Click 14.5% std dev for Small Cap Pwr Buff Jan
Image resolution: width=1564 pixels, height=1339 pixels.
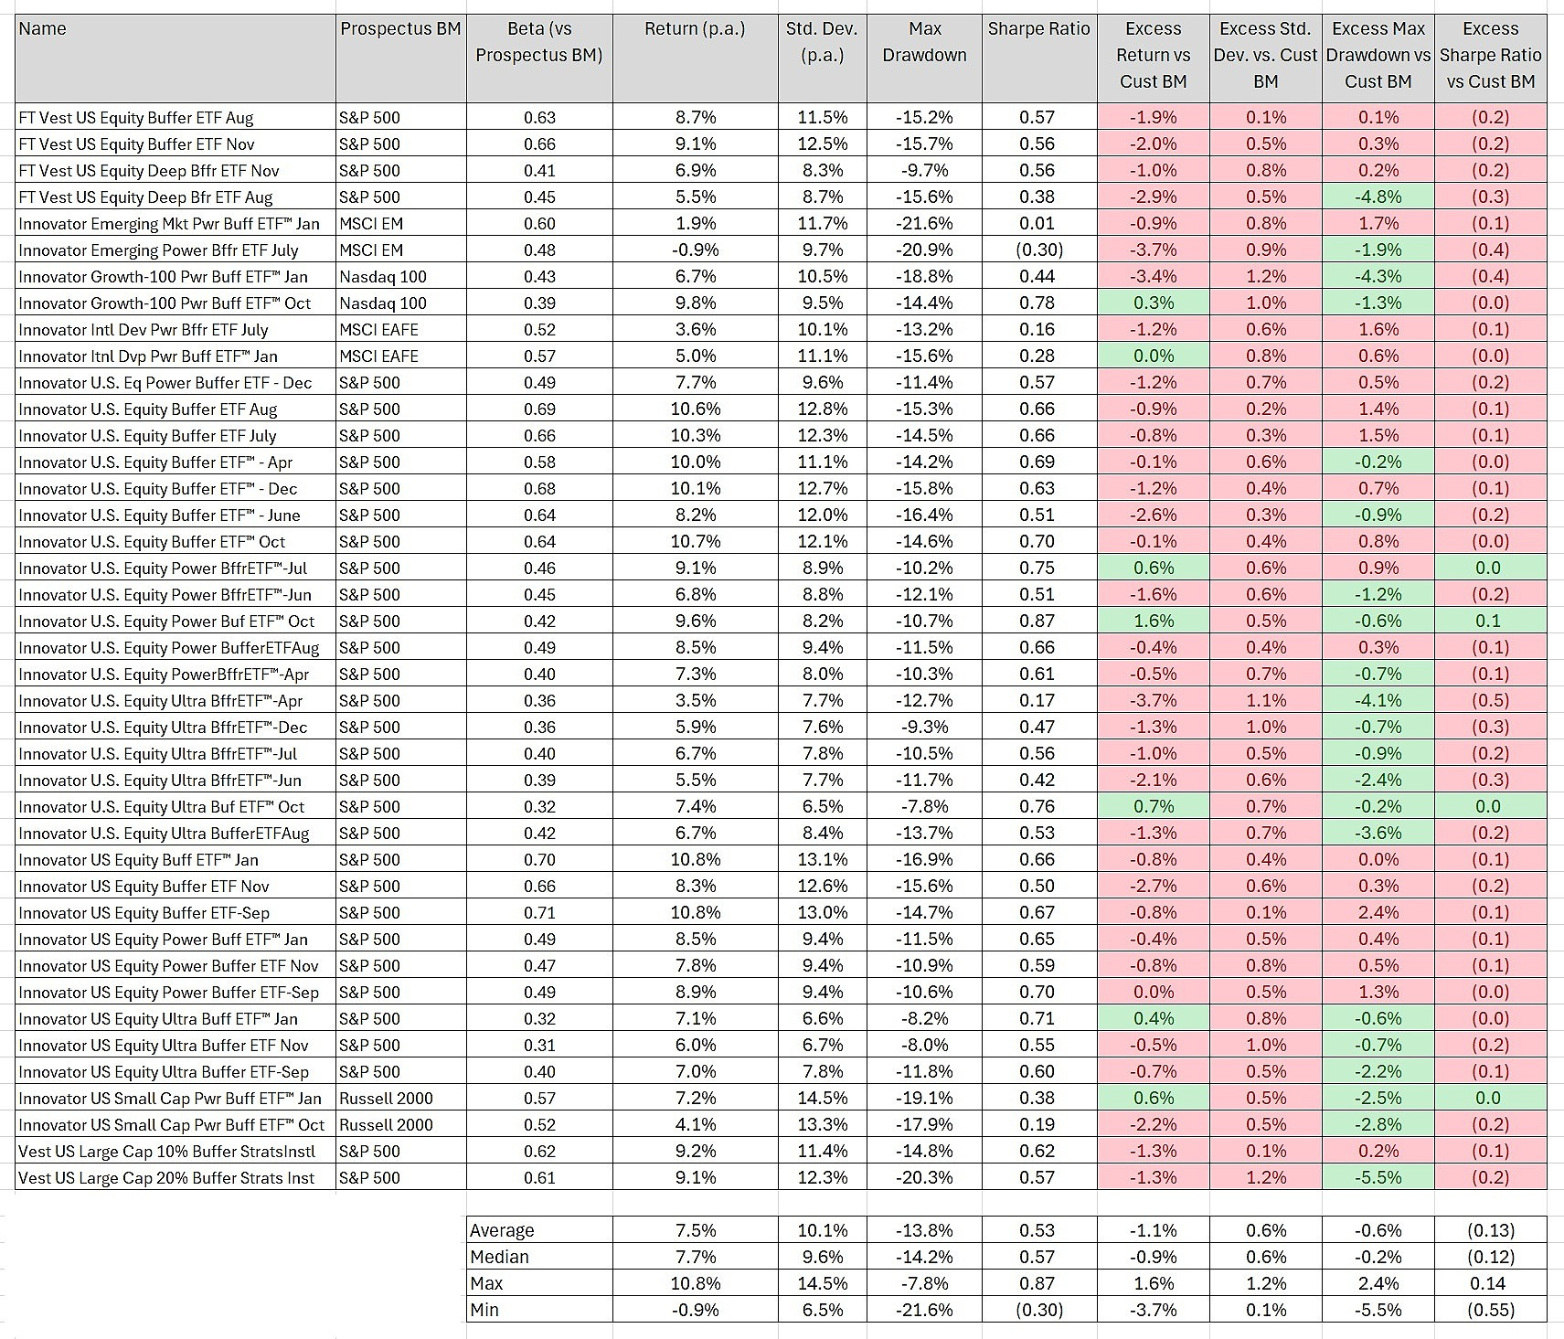(822, 1098)
